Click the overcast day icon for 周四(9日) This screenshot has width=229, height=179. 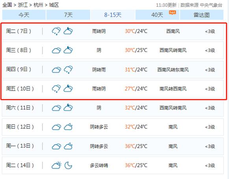[x=56, y=70]
